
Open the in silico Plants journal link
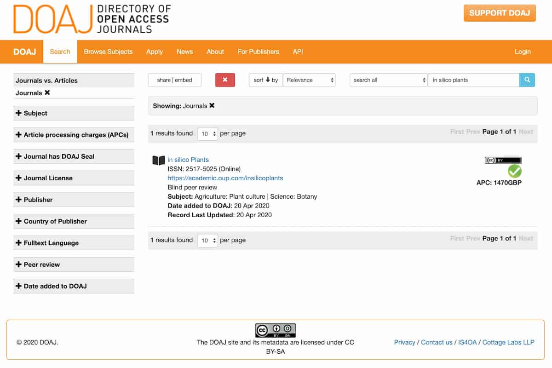[x=188, y=160]
